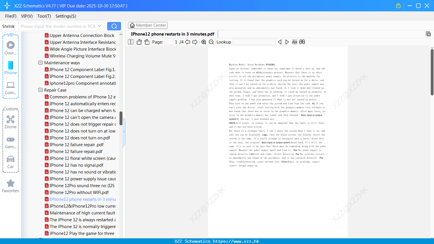Open IPhone 12Pro without WiFi.pdf
The image size is (434, 244).
pos(77,192)
